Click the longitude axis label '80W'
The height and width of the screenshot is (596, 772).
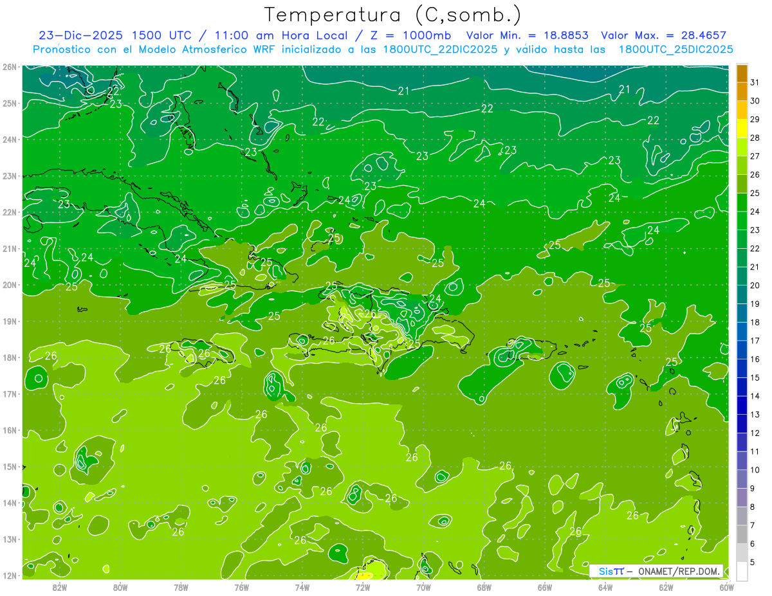click(x=120, y=587)
